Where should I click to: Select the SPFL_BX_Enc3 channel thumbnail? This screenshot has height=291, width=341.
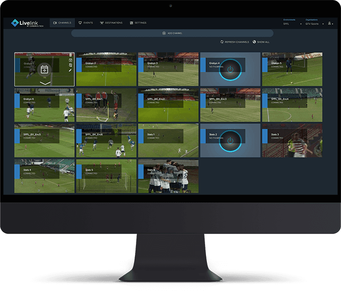coord(230,105)
